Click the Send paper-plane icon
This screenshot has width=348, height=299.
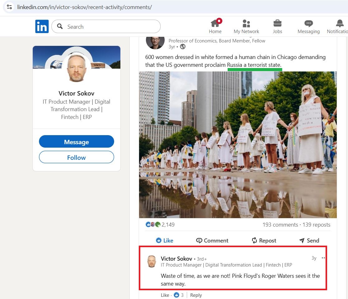click(301, 240)
